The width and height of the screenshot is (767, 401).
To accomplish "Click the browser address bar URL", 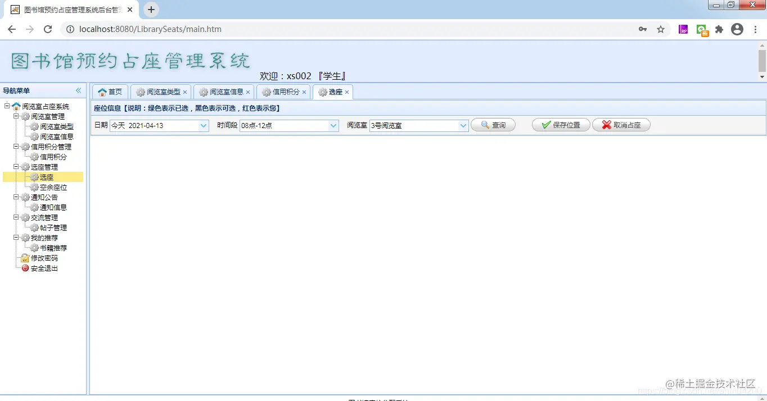I will pos(150,29).
